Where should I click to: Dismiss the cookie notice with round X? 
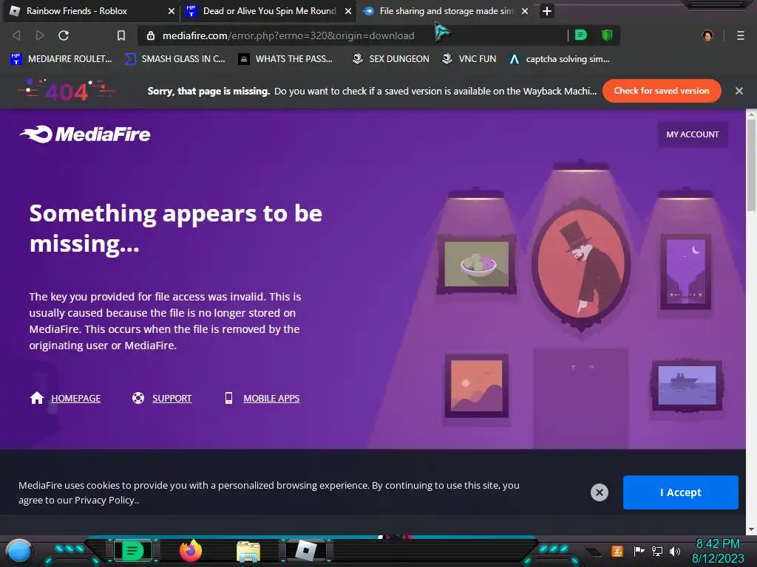599,492
